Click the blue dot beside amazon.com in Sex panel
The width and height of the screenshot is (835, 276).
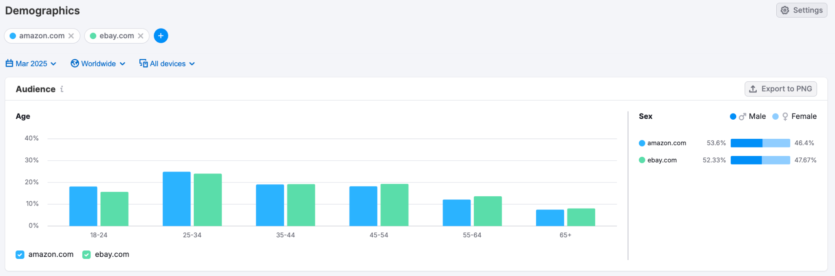(642, 143)
